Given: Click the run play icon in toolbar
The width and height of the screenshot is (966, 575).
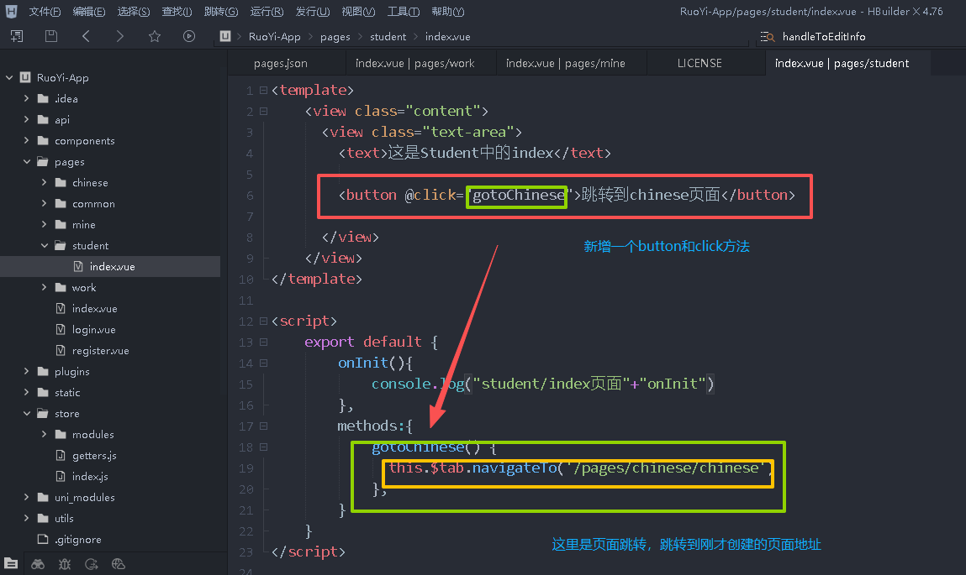Looking at the screenshot, I should click(x=189, y=36).
